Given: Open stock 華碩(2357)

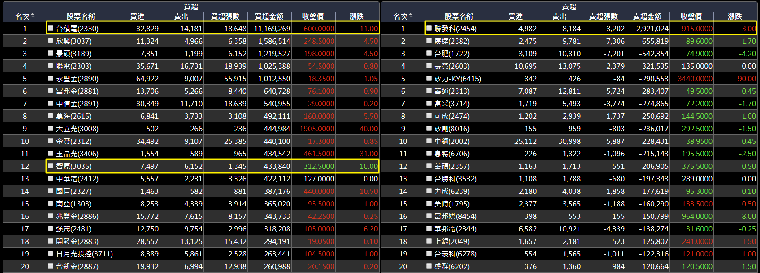Looking at the screenshot, I should click(x=452, y=166).
